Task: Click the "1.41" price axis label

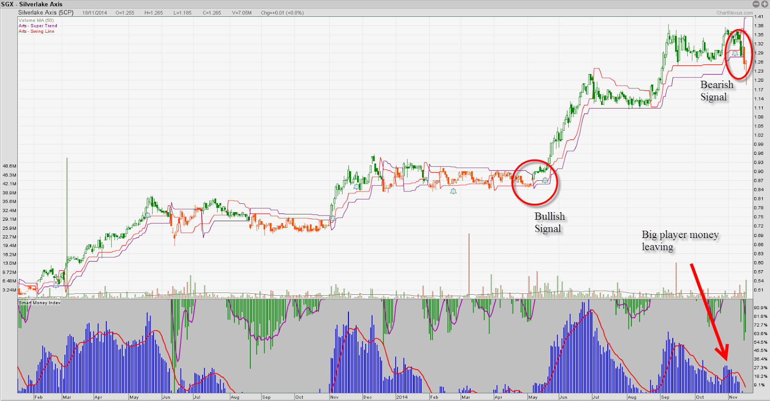Action: pos(759,17)
